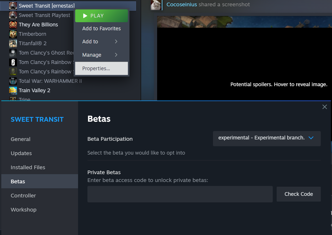This screenshot has height=235, width=332.
Task: Open the Workshop properties tab
Action: click(40, 210)
